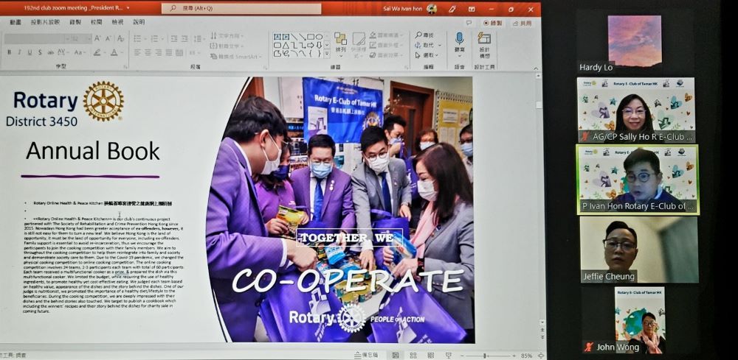This screenshot has height=360, width=738.
Task: Align text left in paragraph group
Action: tap(137, 52)
